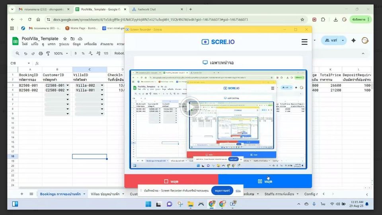Expand the cell name box dropdown
This screenshot has width=382, height=215.
click(x=29, y=63)
